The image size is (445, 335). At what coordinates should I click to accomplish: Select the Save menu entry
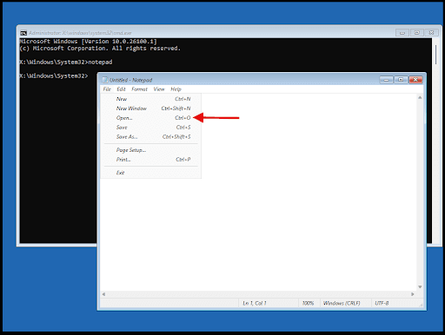(x=150, y=128)
